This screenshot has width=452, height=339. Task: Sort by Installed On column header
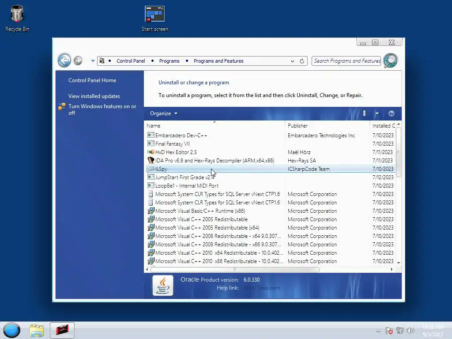383,126
